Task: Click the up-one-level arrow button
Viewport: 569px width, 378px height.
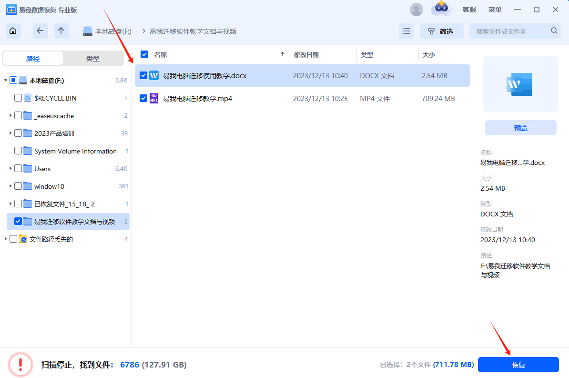Action: (61, 31)
